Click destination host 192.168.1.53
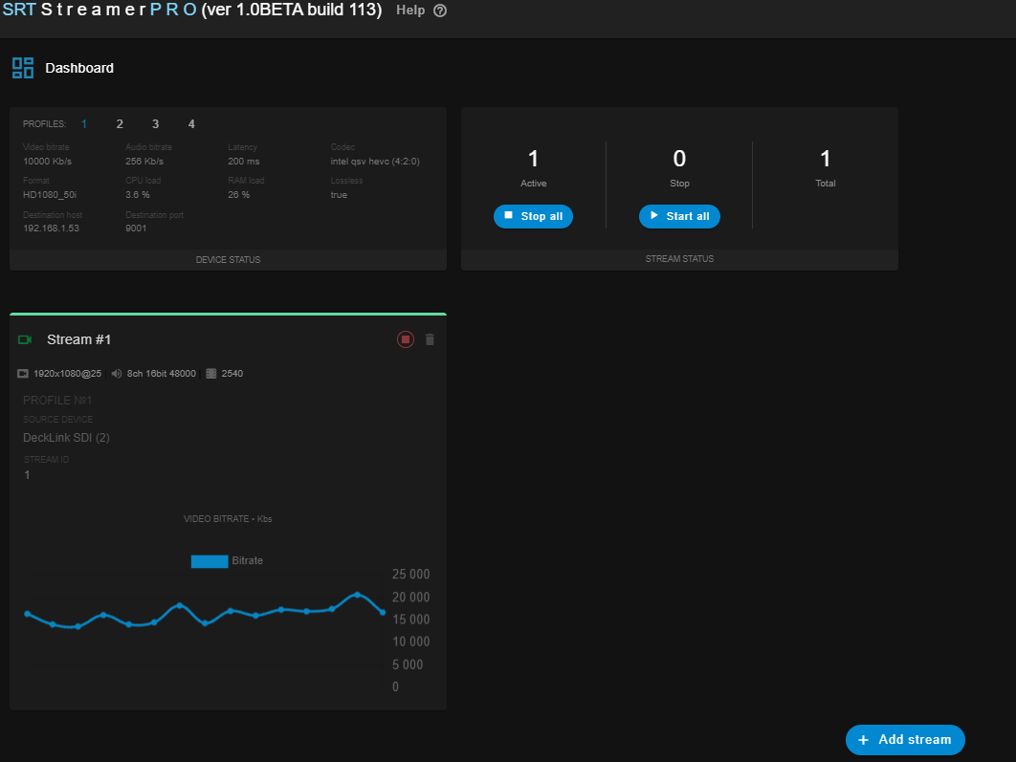The width and height of the screenshot is (1016, 762). pyautogui.click(x=52, y=229)
